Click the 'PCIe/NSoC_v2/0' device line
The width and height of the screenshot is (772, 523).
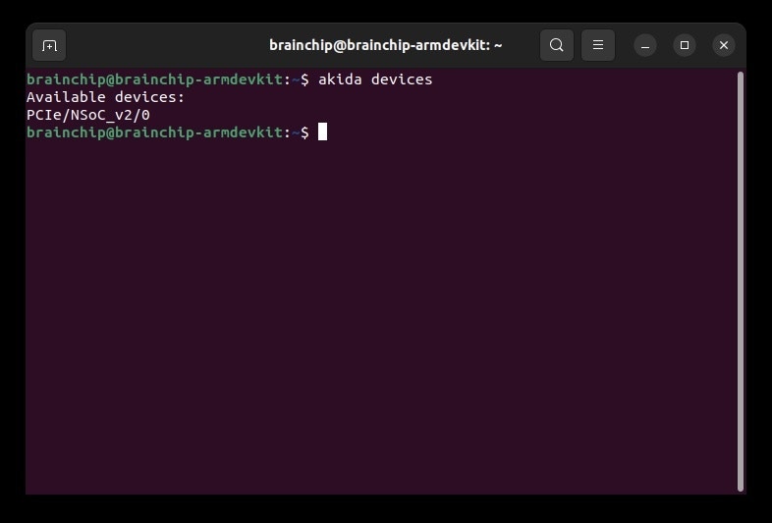[x=88, y=115]
